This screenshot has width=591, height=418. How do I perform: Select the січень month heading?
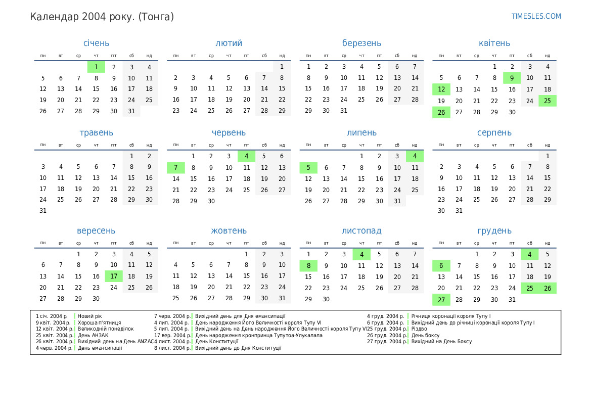pos(96,43)
